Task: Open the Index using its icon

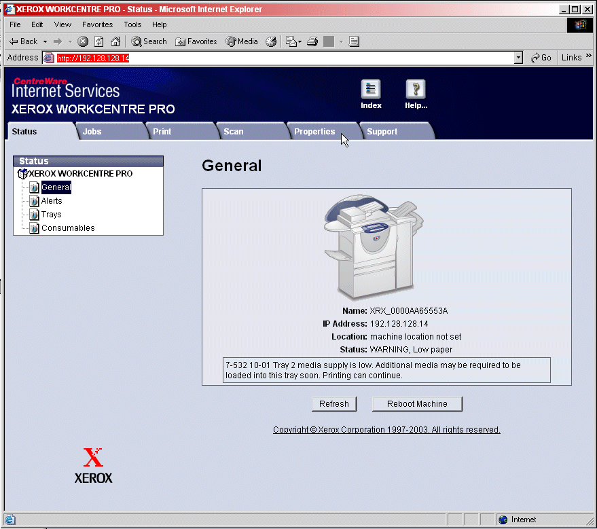Action: click(x=371, y=88)
